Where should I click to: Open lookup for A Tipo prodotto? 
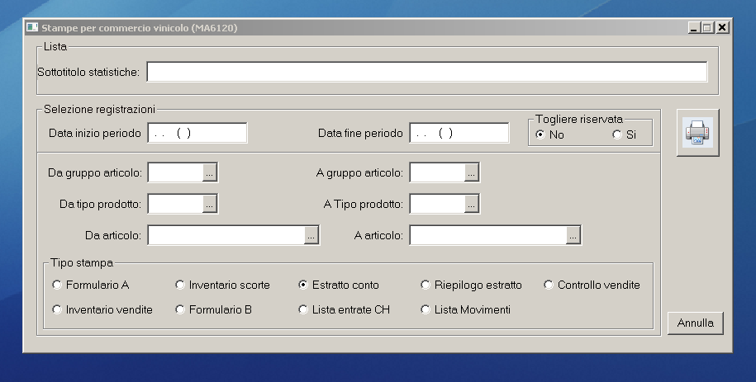(x=471, y=204)
